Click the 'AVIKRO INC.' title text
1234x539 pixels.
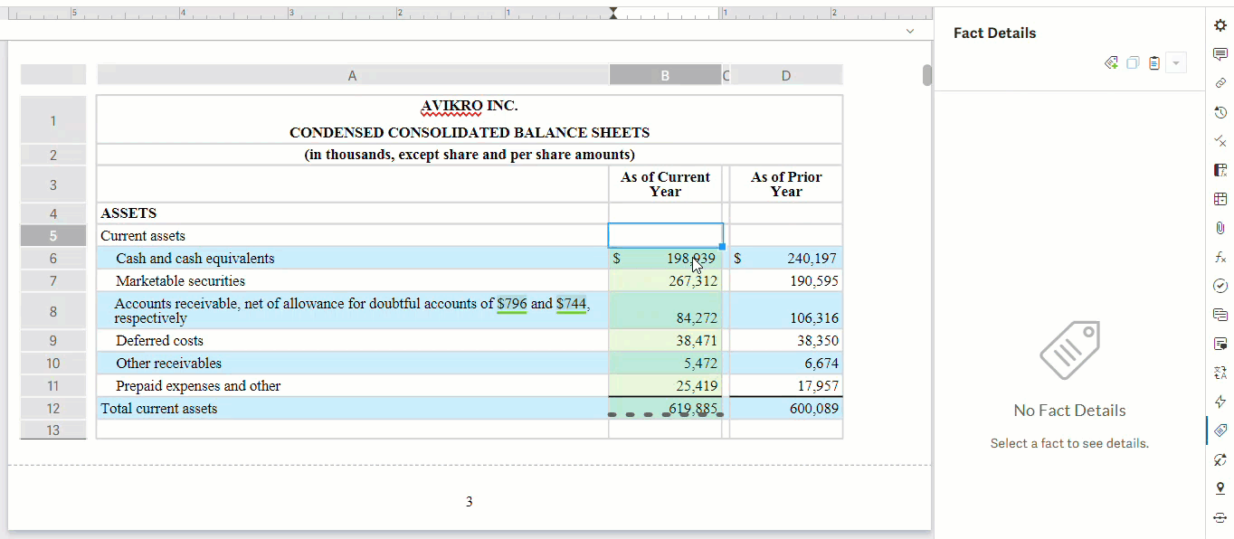point(469,106)
